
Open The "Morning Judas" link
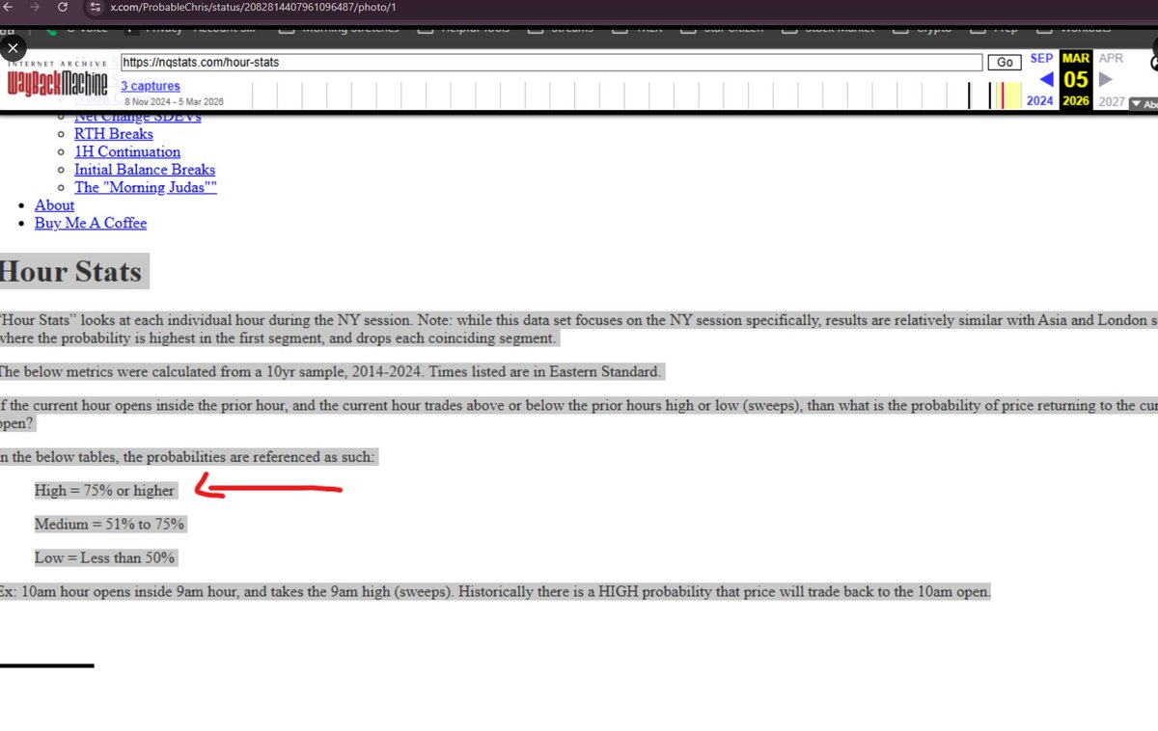146,187
